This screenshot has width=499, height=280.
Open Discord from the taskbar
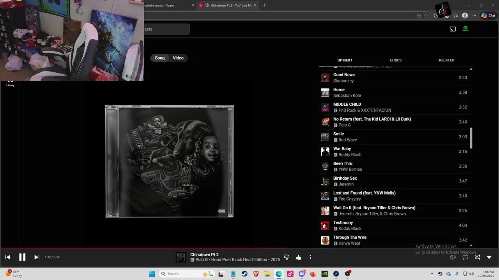tap(302, 274)
